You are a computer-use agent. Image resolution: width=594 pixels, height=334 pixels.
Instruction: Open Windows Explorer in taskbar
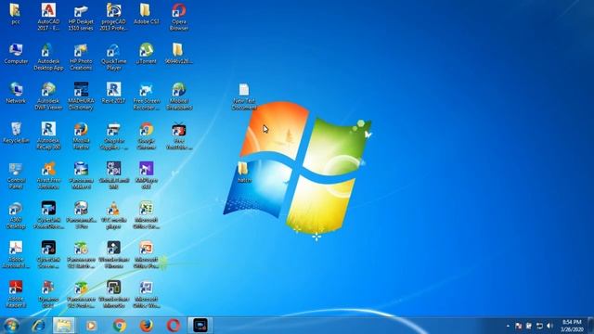click(x=64, y=326)
